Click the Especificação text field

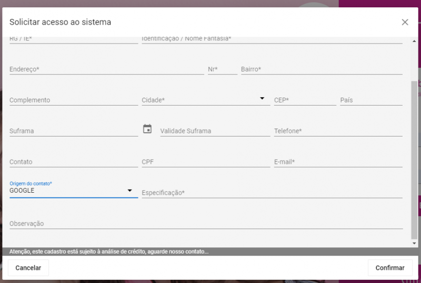point(272,193)
